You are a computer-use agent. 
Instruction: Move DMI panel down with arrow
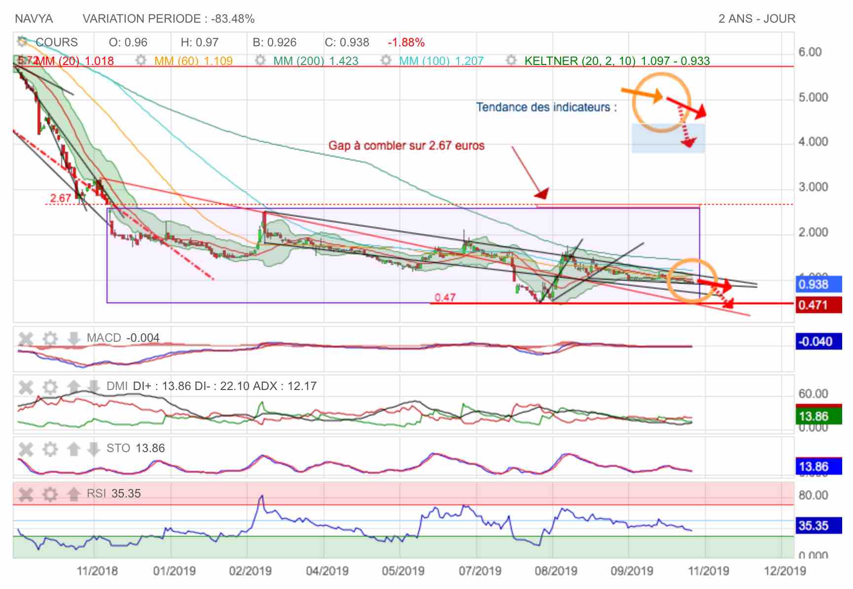pos(93,387)
